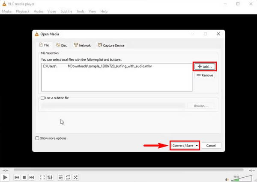Switch to the File tab

coord(45,45)
